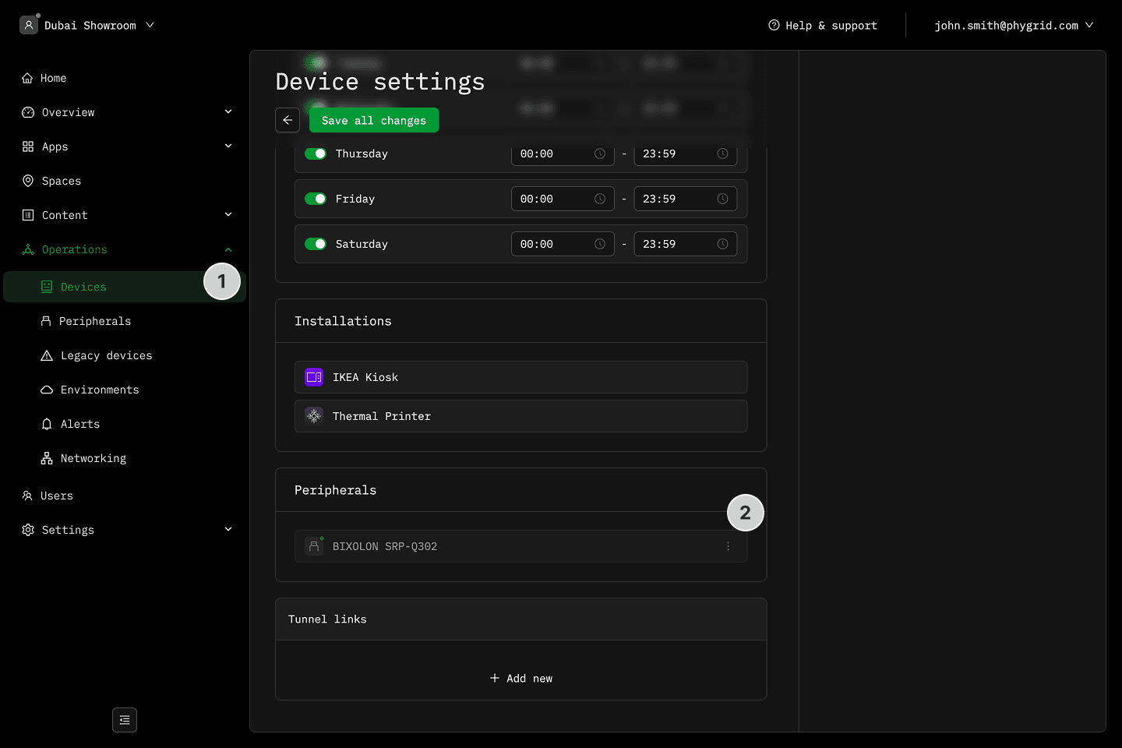Switch off the Saturday toggle

(x=316, y=245)
